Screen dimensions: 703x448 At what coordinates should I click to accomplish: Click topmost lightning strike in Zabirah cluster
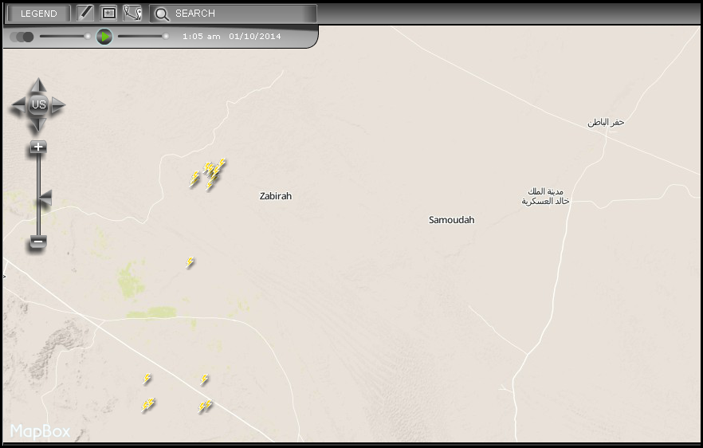(x=222, y=163)
